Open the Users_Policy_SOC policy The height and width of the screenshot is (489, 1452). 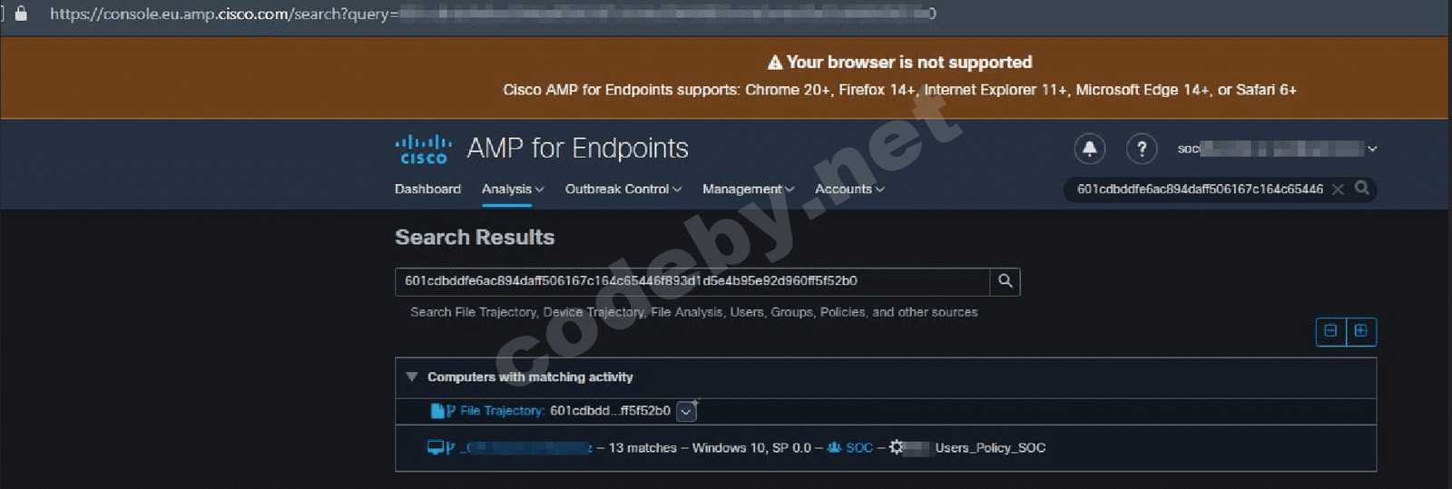click(x=990, y=447)
